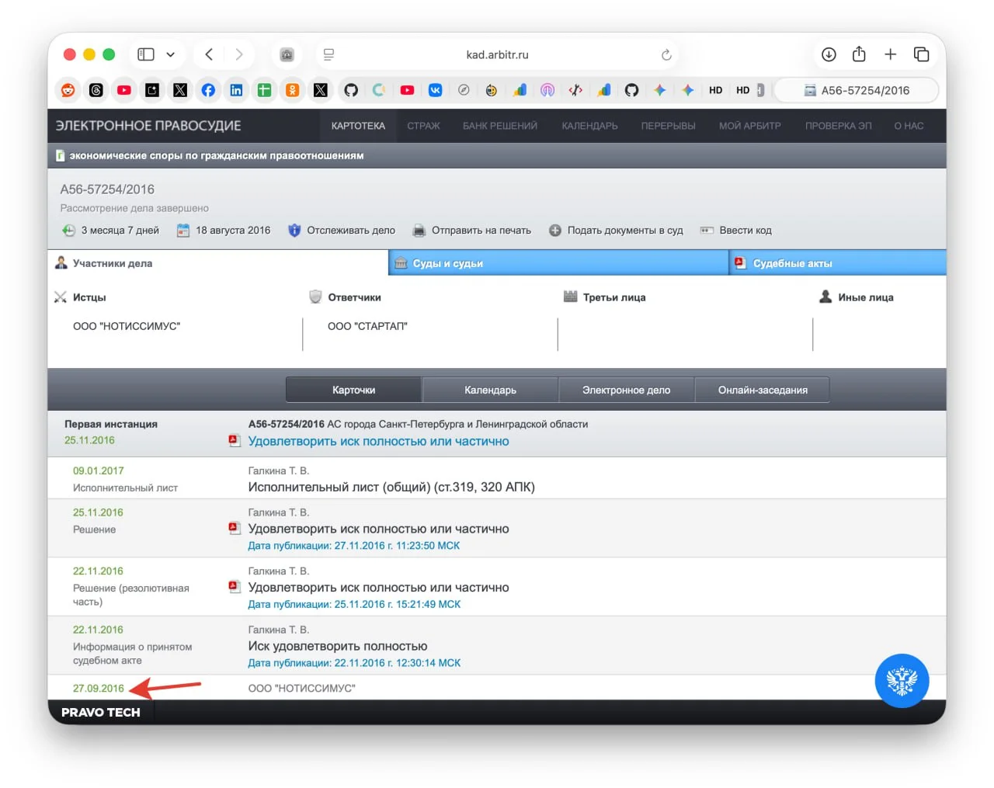994x788 pixels.
Task: Open the LinkedIn bookmark icon
Action: pyautogui.click(x=236, y=90)
